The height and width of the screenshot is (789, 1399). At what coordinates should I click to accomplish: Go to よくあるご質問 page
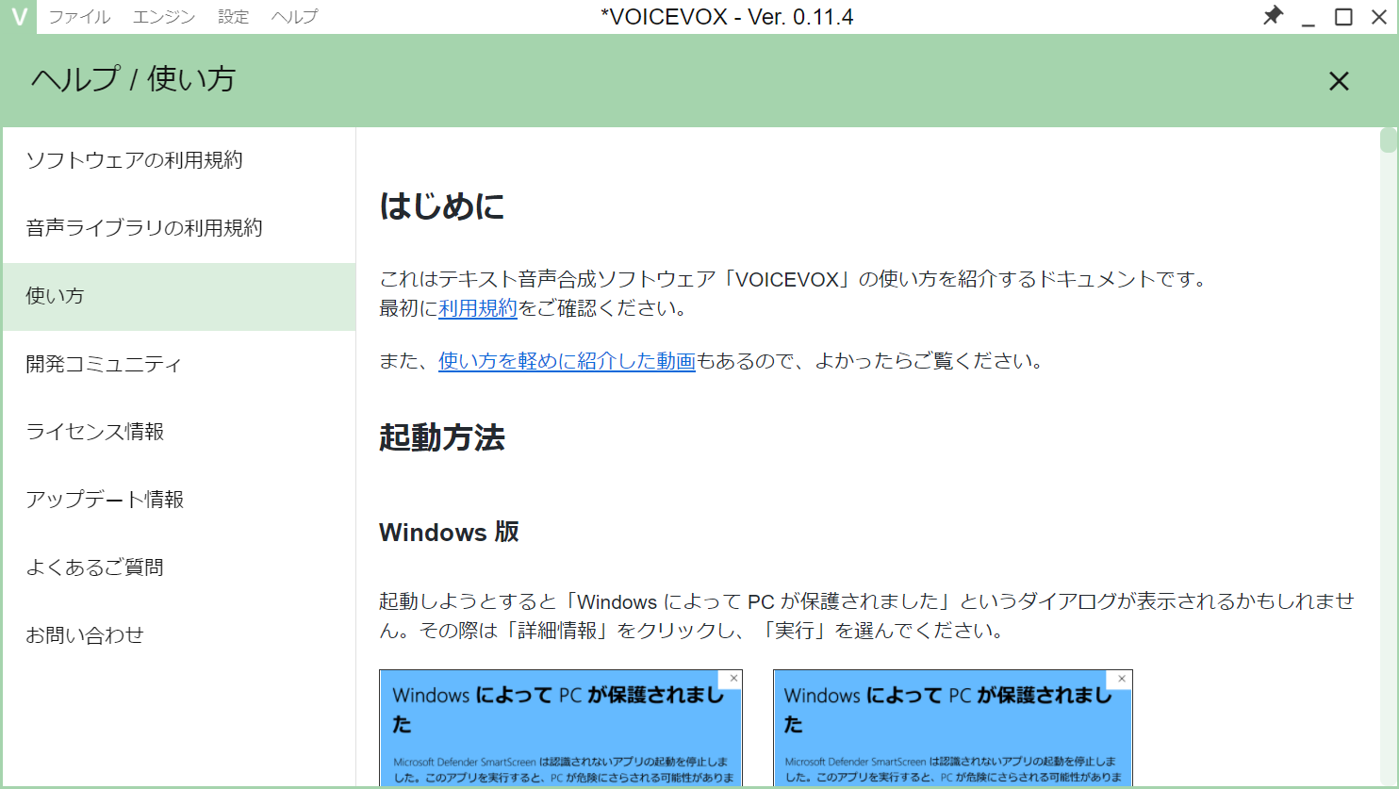pos(179,567)
